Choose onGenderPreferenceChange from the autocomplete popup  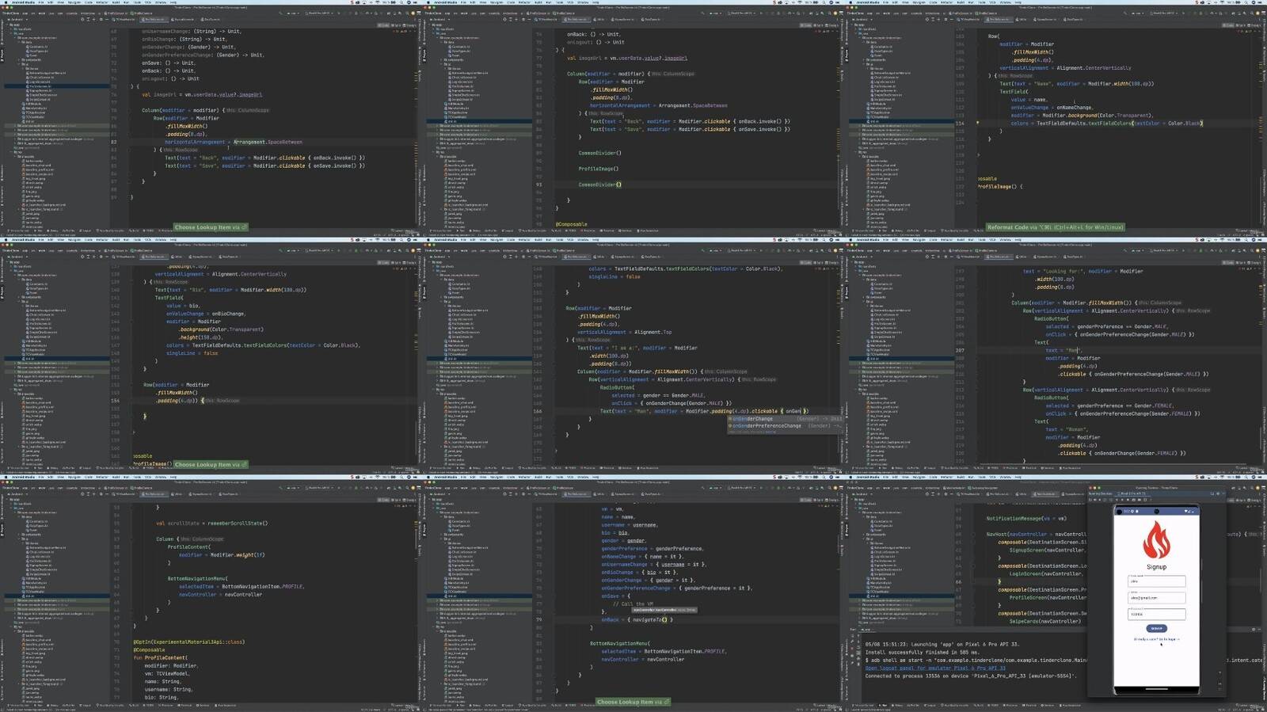pos(766,425)
